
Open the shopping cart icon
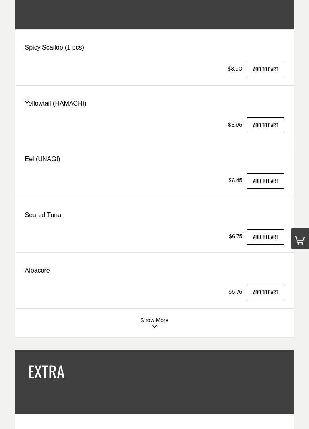300,239
